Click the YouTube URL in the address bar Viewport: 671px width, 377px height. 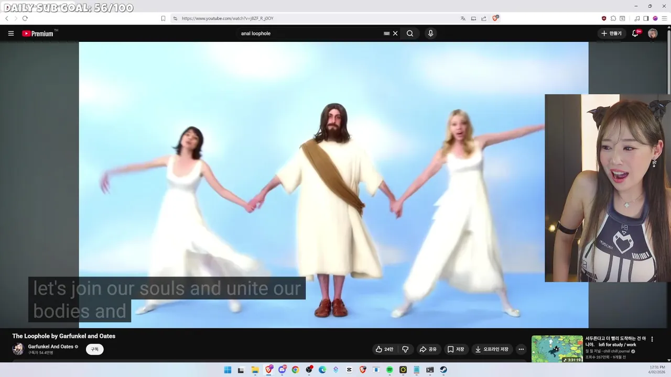[228, 18]
